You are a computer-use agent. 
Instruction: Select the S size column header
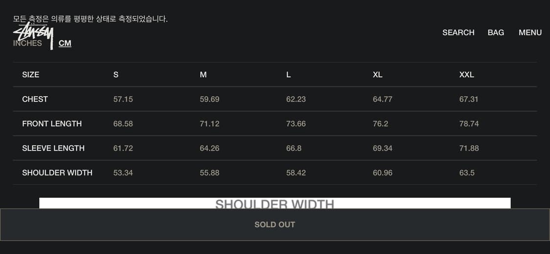tap(116, 75)
